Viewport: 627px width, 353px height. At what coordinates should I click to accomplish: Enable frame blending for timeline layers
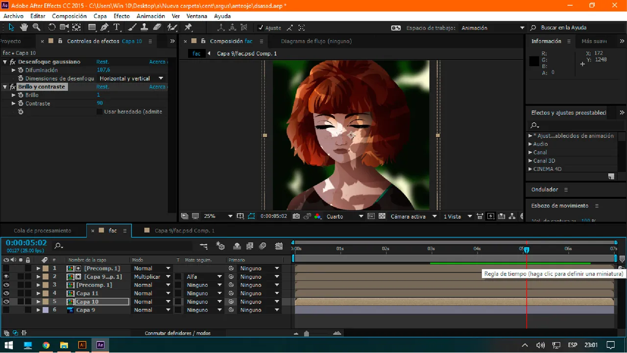pos(250,246)
